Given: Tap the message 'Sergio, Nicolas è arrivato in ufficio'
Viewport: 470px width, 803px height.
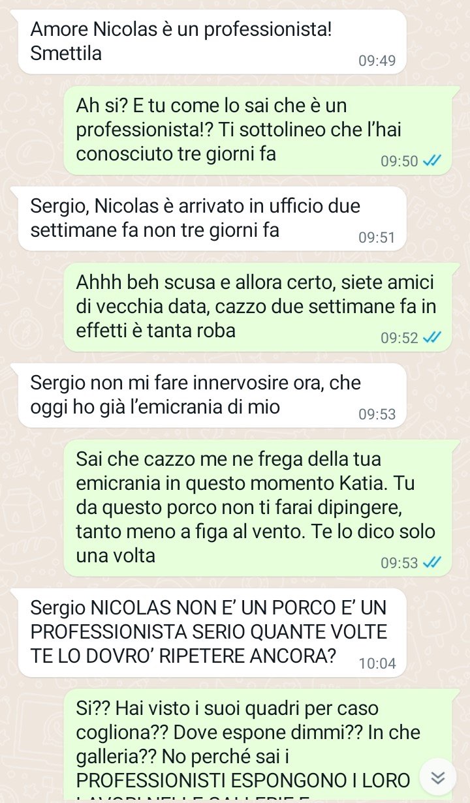Looking at the screenshot, I should coord(212,219).
